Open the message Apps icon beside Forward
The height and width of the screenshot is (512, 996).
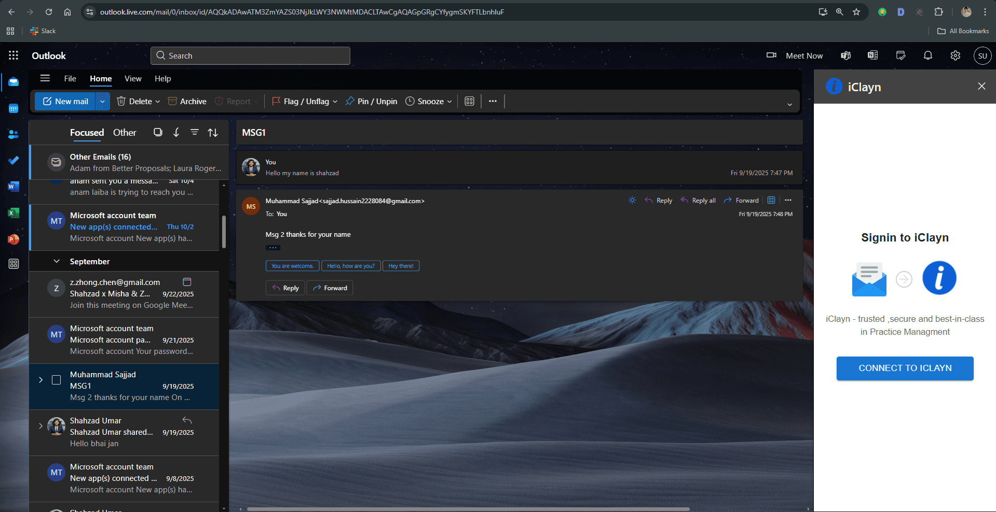tap(771, 200)
